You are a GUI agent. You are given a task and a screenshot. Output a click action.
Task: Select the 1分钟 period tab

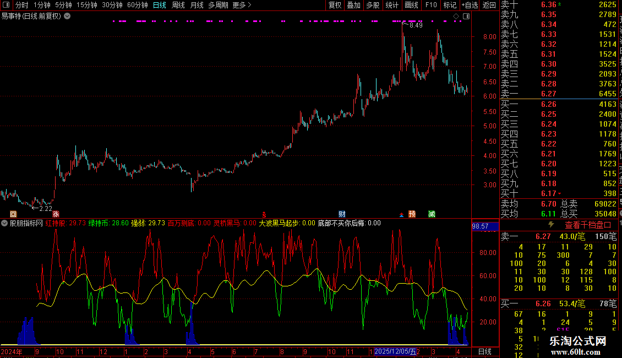pos(42,5)
